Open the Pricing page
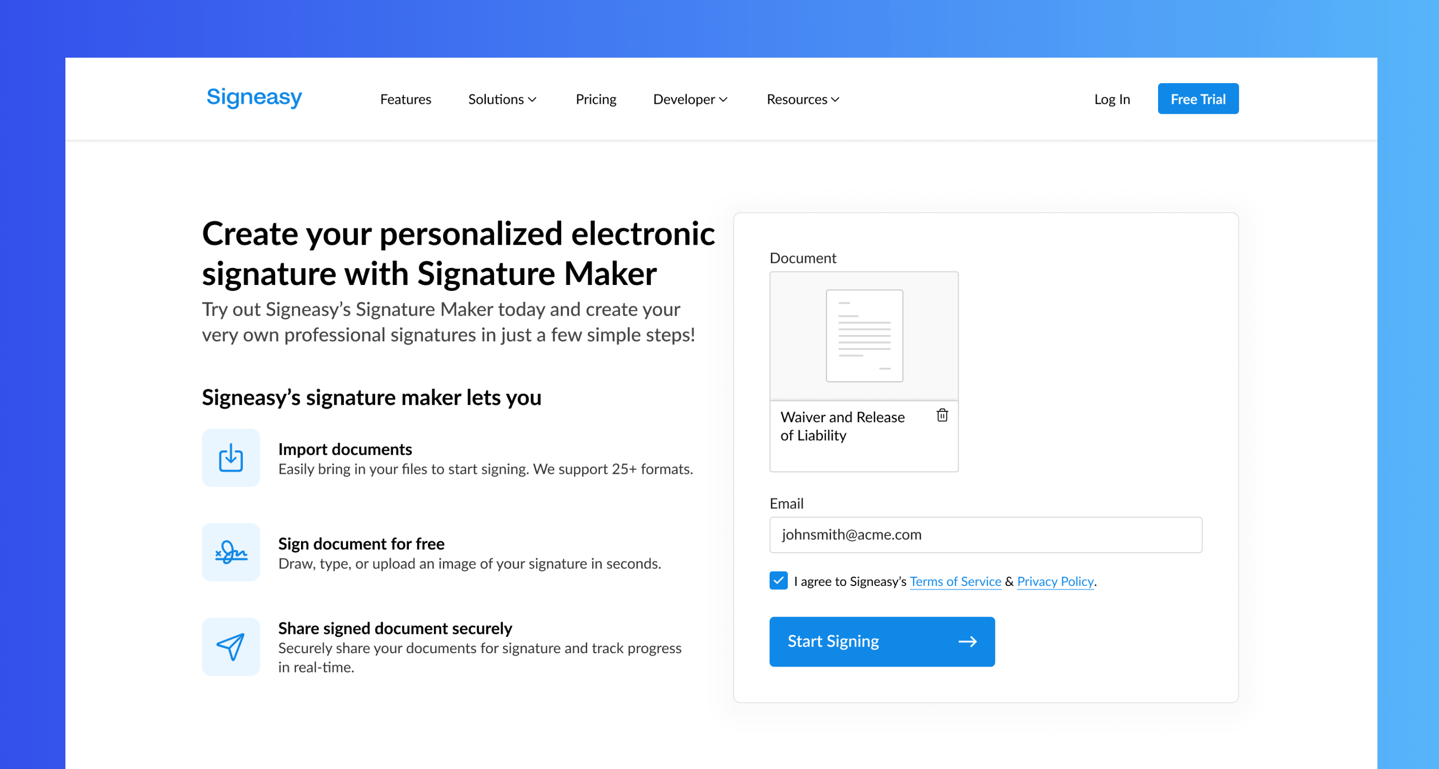The image size is (1439, 769). pos(595,99)
